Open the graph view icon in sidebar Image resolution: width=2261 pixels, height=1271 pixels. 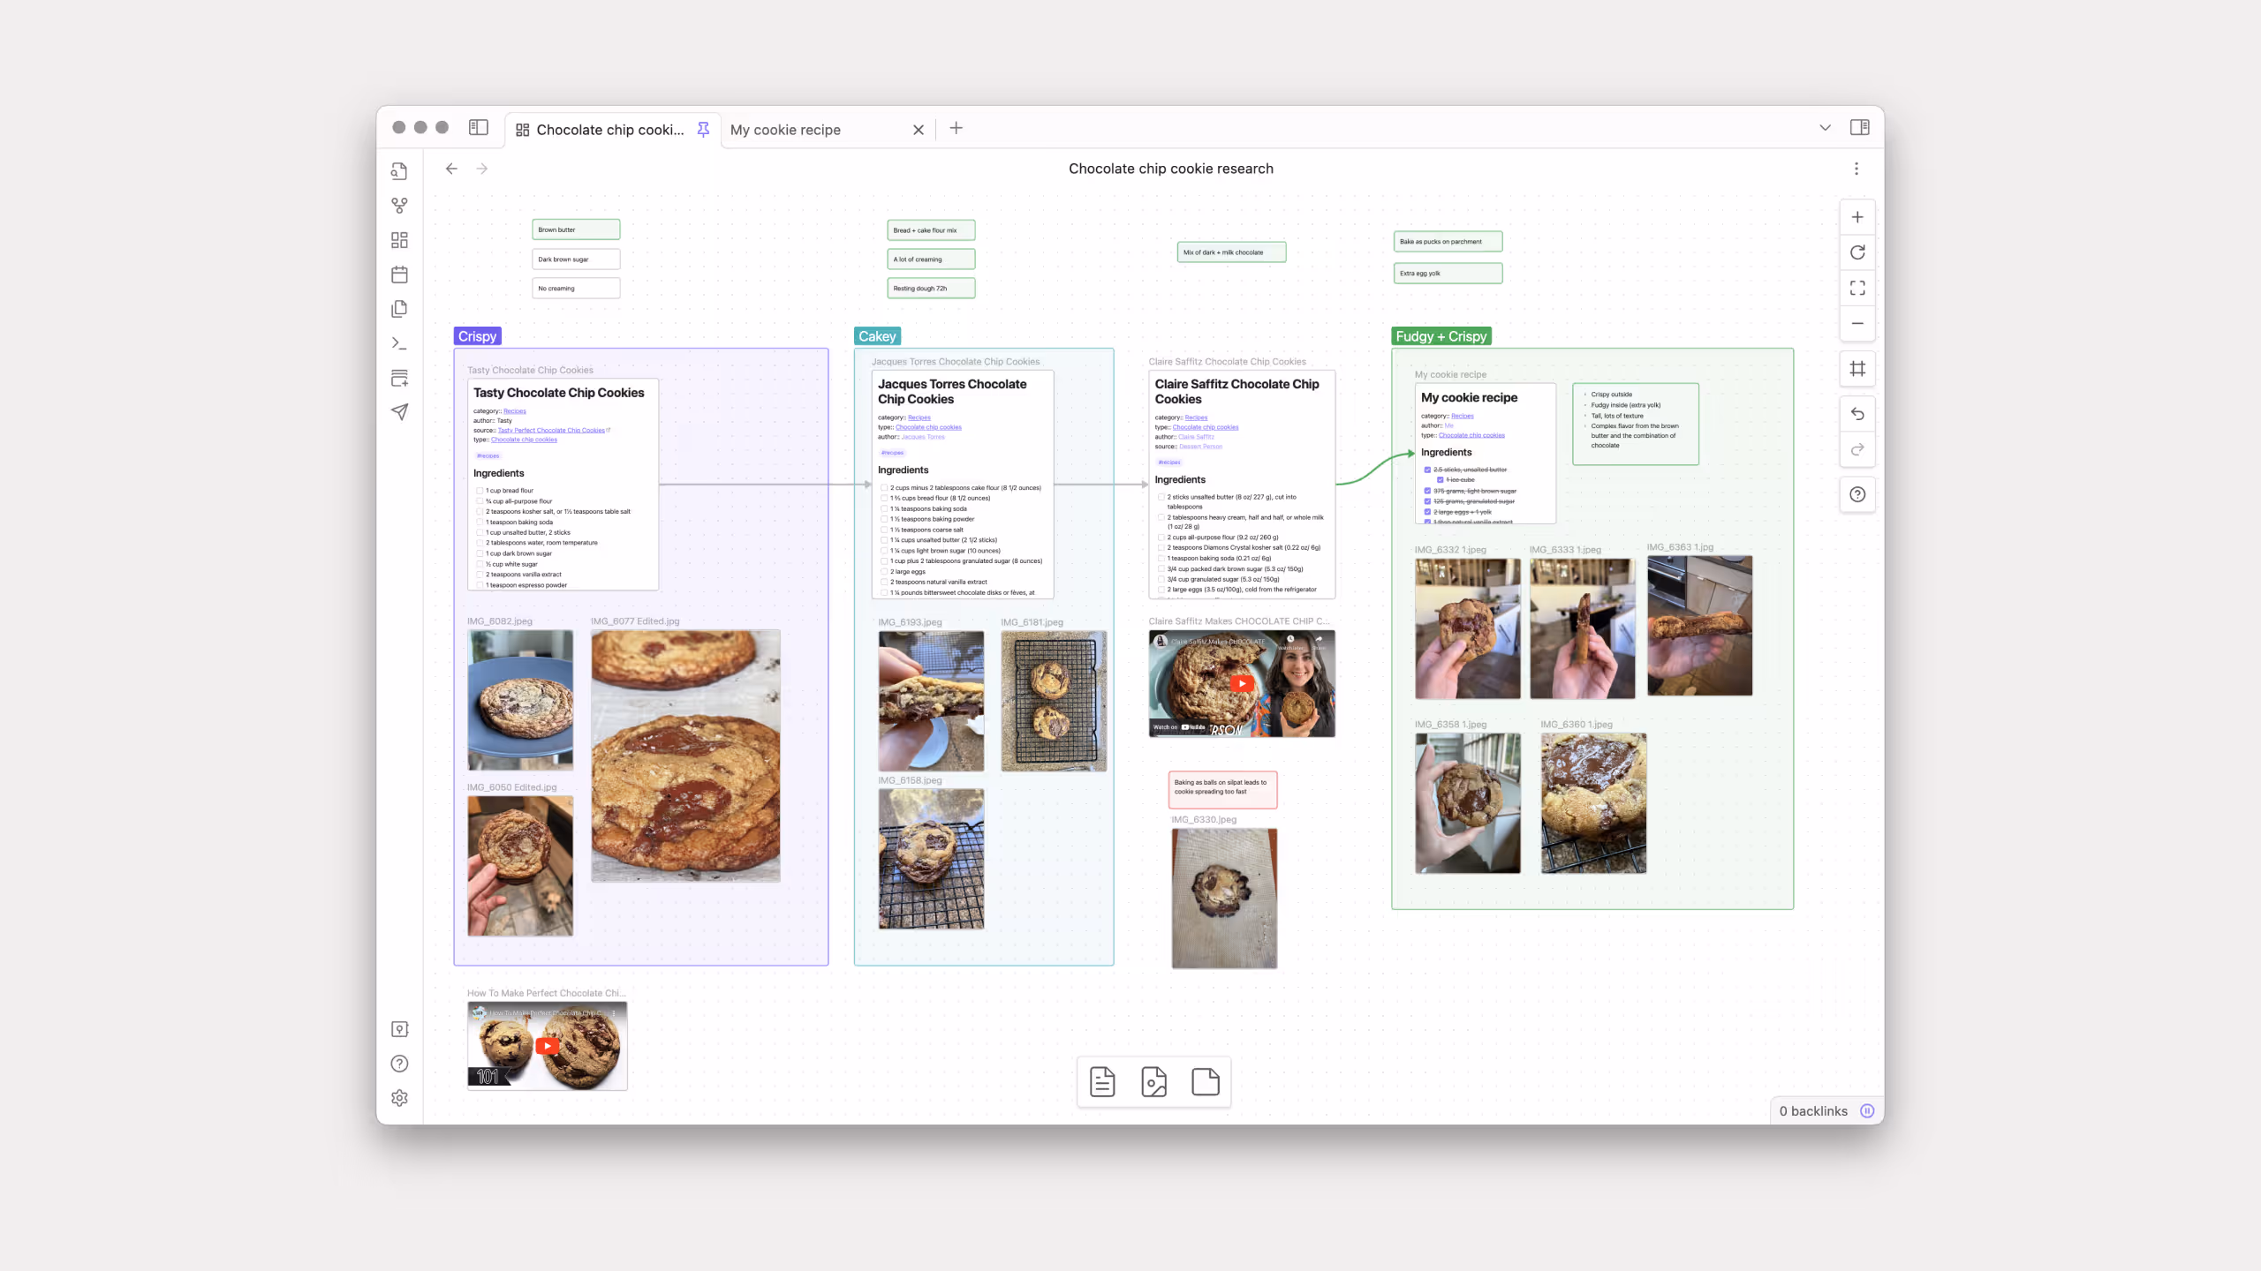[x=399, y=206]
